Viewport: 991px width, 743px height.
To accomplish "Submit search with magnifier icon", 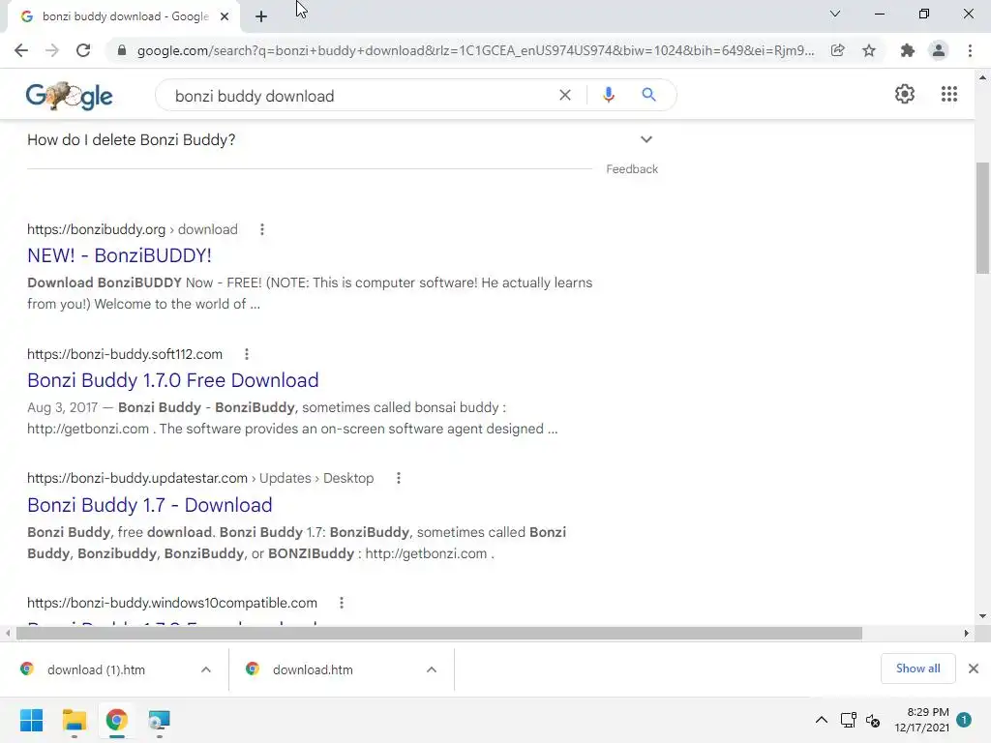I will pos(648,95).
